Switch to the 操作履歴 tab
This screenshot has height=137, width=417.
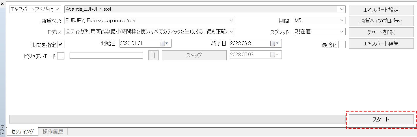(x=53, y=132)
